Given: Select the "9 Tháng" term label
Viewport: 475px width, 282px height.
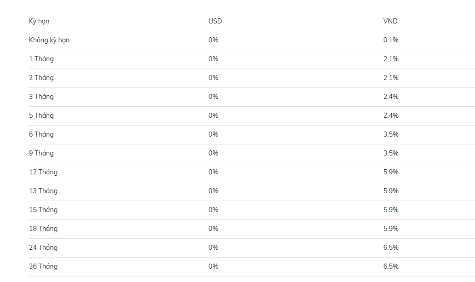Looking at the screenshot, I should pyautogui.click(x=41, y=154).
